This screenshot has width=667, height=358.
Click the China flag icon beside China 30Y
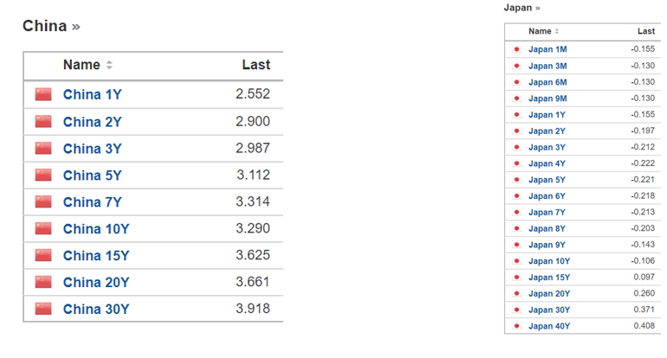(x=43, y=309)
